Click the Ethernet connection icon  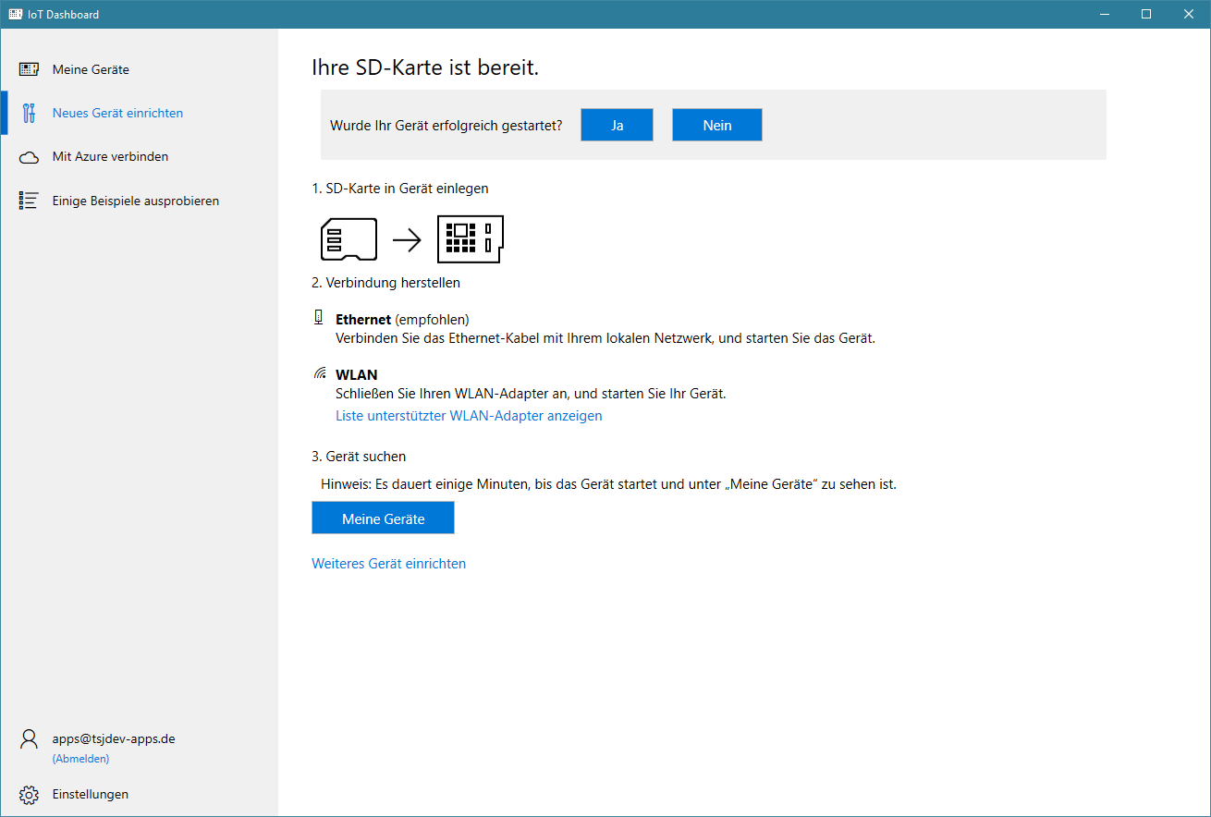point(319,318)
